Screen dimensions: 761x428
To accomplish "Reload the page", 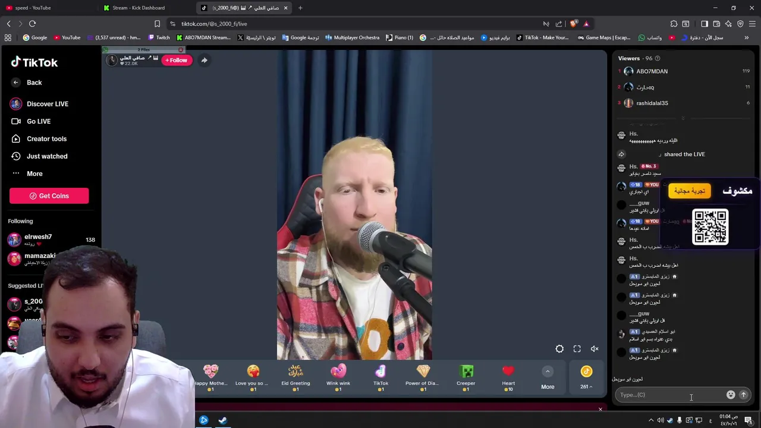I will (32, 24).
